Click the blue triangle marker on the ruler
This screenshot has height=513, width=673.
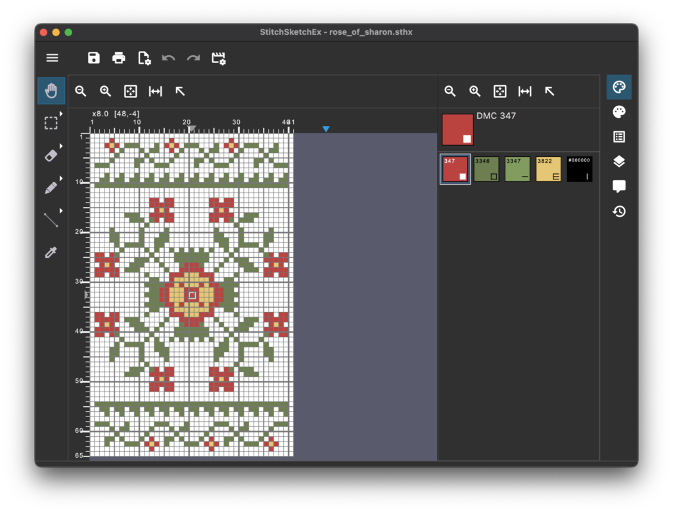326,129
